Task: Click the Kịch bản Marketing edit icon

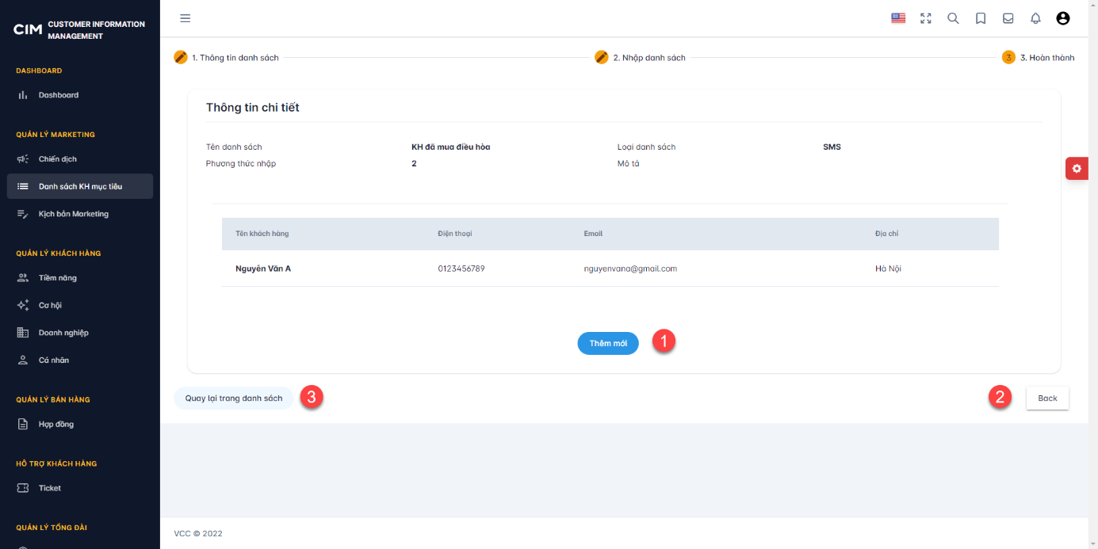Action: [x=23, y=214]
